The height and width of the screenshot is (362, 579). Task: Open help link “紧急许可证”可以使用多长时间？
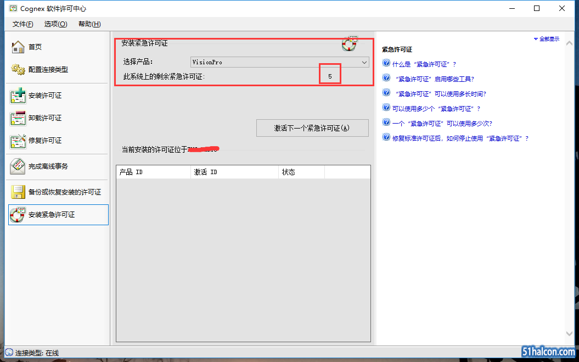coord(441,94)
